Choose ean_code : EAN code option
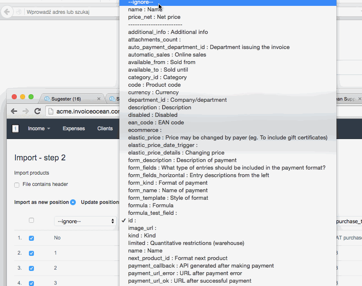 coord(228,122)
